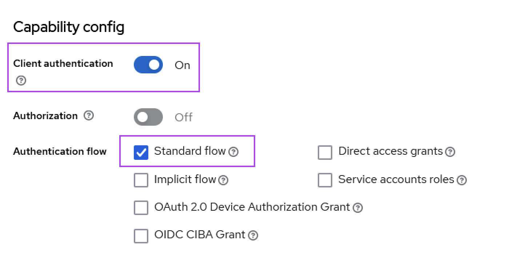Click the "On" text beside Client authentication
Image resolution: width=517 pixels, height=255 pixels.
[183, 65]
